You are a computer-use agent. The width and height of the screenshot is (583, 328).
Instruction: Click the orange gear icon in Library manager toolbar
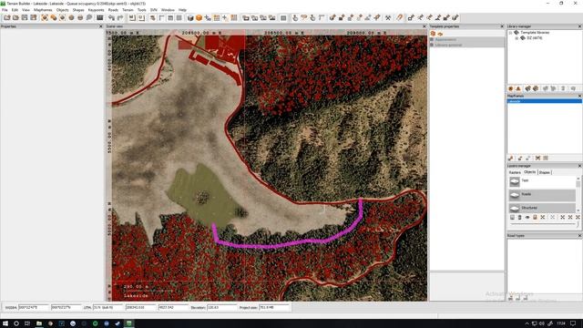(510, 88)
